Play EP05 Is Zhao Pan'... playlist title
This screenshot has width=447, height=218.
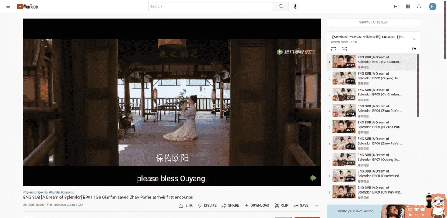(x=380, y=125)
